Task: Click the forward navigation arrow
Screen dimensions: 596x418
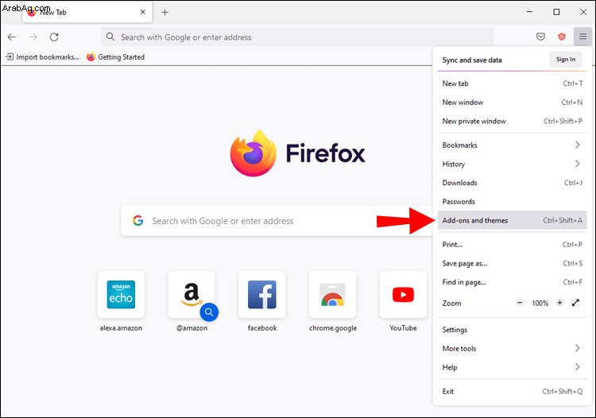Action: tap(33, 37)
